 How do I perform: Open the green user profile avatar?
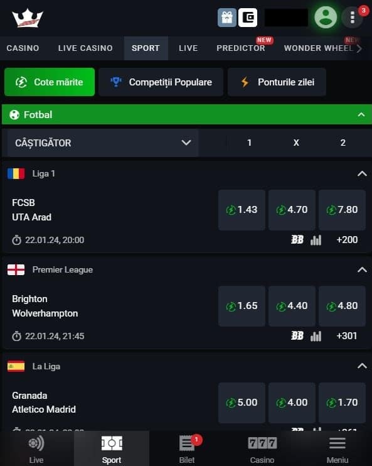tap(326, 17)
